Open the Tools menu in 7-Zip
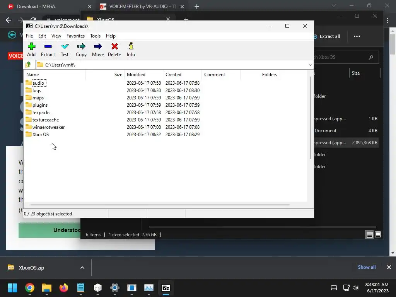The height and width of the screenshot is (297, 396). tap(95, 36)
